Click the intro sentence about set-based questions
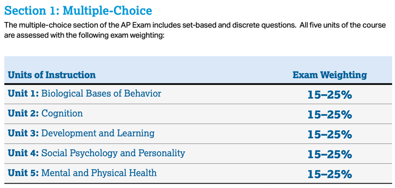The image size is (395, 188). (195, 25)
